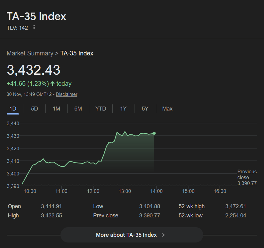The image size is (264, 248).
Task: Click the green endpoint dot on the chart
Action: (154, 133)
